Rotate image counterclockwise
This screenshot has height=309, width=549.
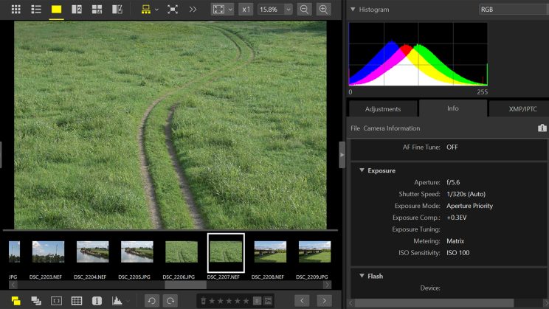(x=151, y=300)
